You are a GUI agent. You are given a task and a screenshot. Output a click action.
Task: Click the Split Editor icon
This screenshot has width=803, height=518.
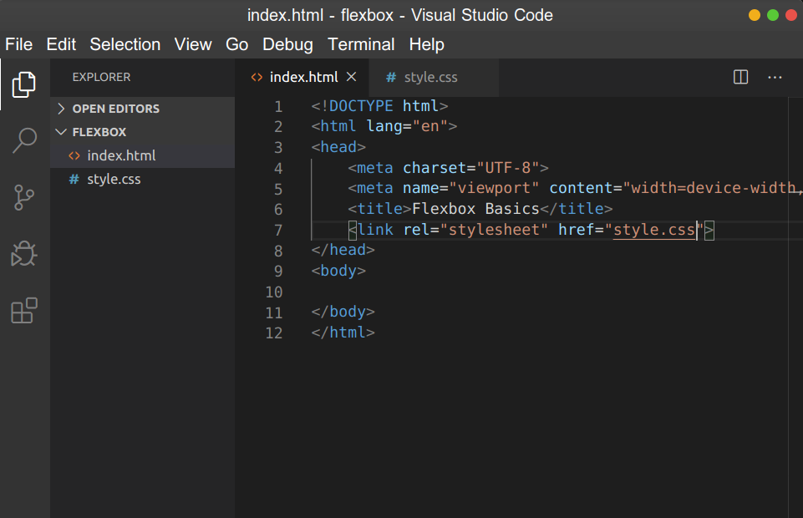click(x=739, y=76)
